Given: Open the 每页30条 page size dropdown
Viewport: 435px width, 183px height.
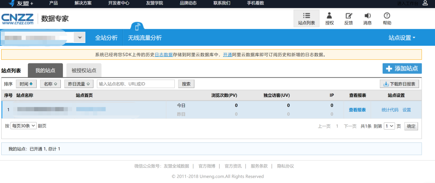Looking at the screenshot, I should (x=24, y=126).
